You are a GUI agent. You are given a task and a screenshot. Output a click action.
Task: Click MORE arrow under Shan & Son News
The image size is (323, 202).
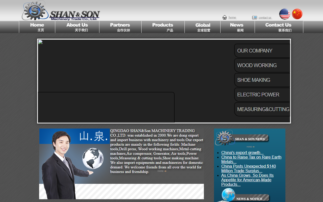point(251,147)
